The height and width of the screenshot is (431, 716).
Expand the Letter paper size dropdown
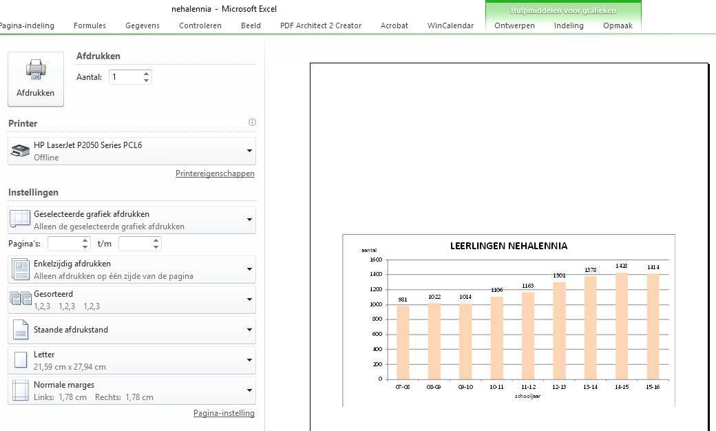coord(131,360)
